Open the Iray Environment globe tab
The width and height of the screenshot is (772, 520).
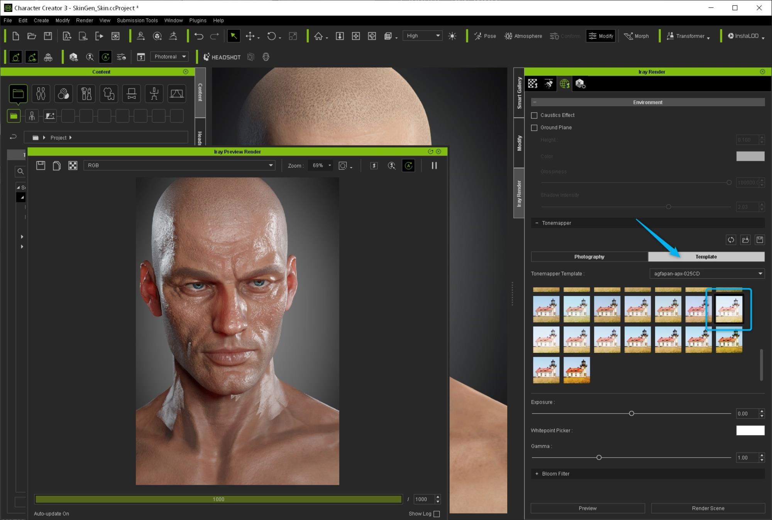pos(565,83)
